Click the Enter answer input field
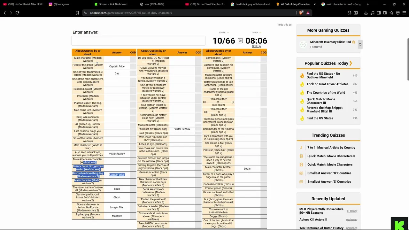The width and height of the screenshot is (409, 230). (138, 41)
